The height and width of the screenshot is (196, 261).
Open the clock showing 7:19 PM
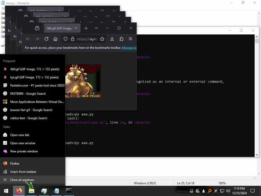point(239,191)
